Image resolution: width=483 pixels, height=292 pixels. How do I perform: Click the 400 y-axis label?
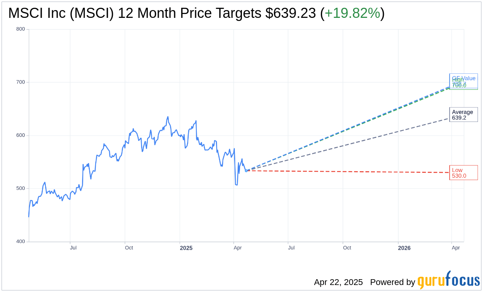point(21,242)
